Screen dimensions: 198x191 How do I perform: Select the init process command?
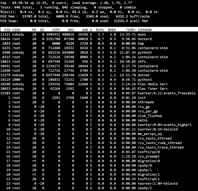pos(142,98)
